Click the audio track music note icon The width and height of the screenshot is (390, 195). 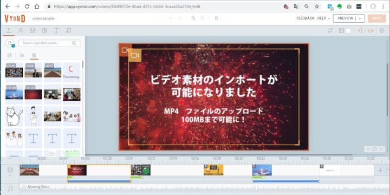[10, 189]
